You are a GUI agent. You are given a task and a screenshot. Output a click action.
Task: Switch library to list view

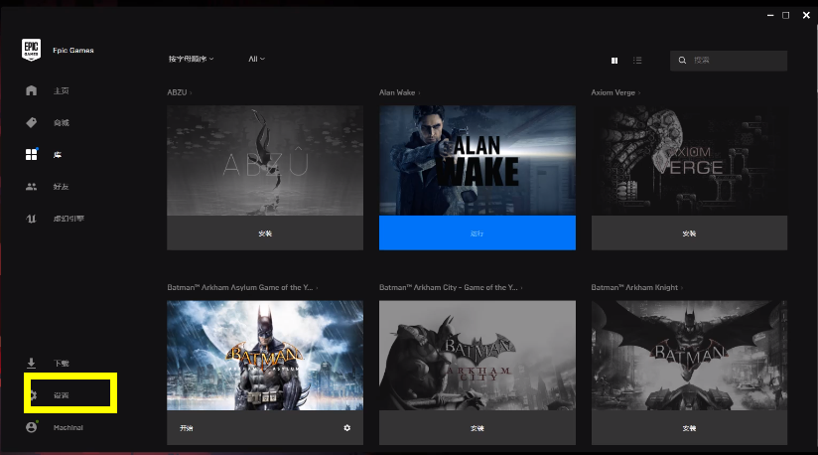(x=637, y=61)
